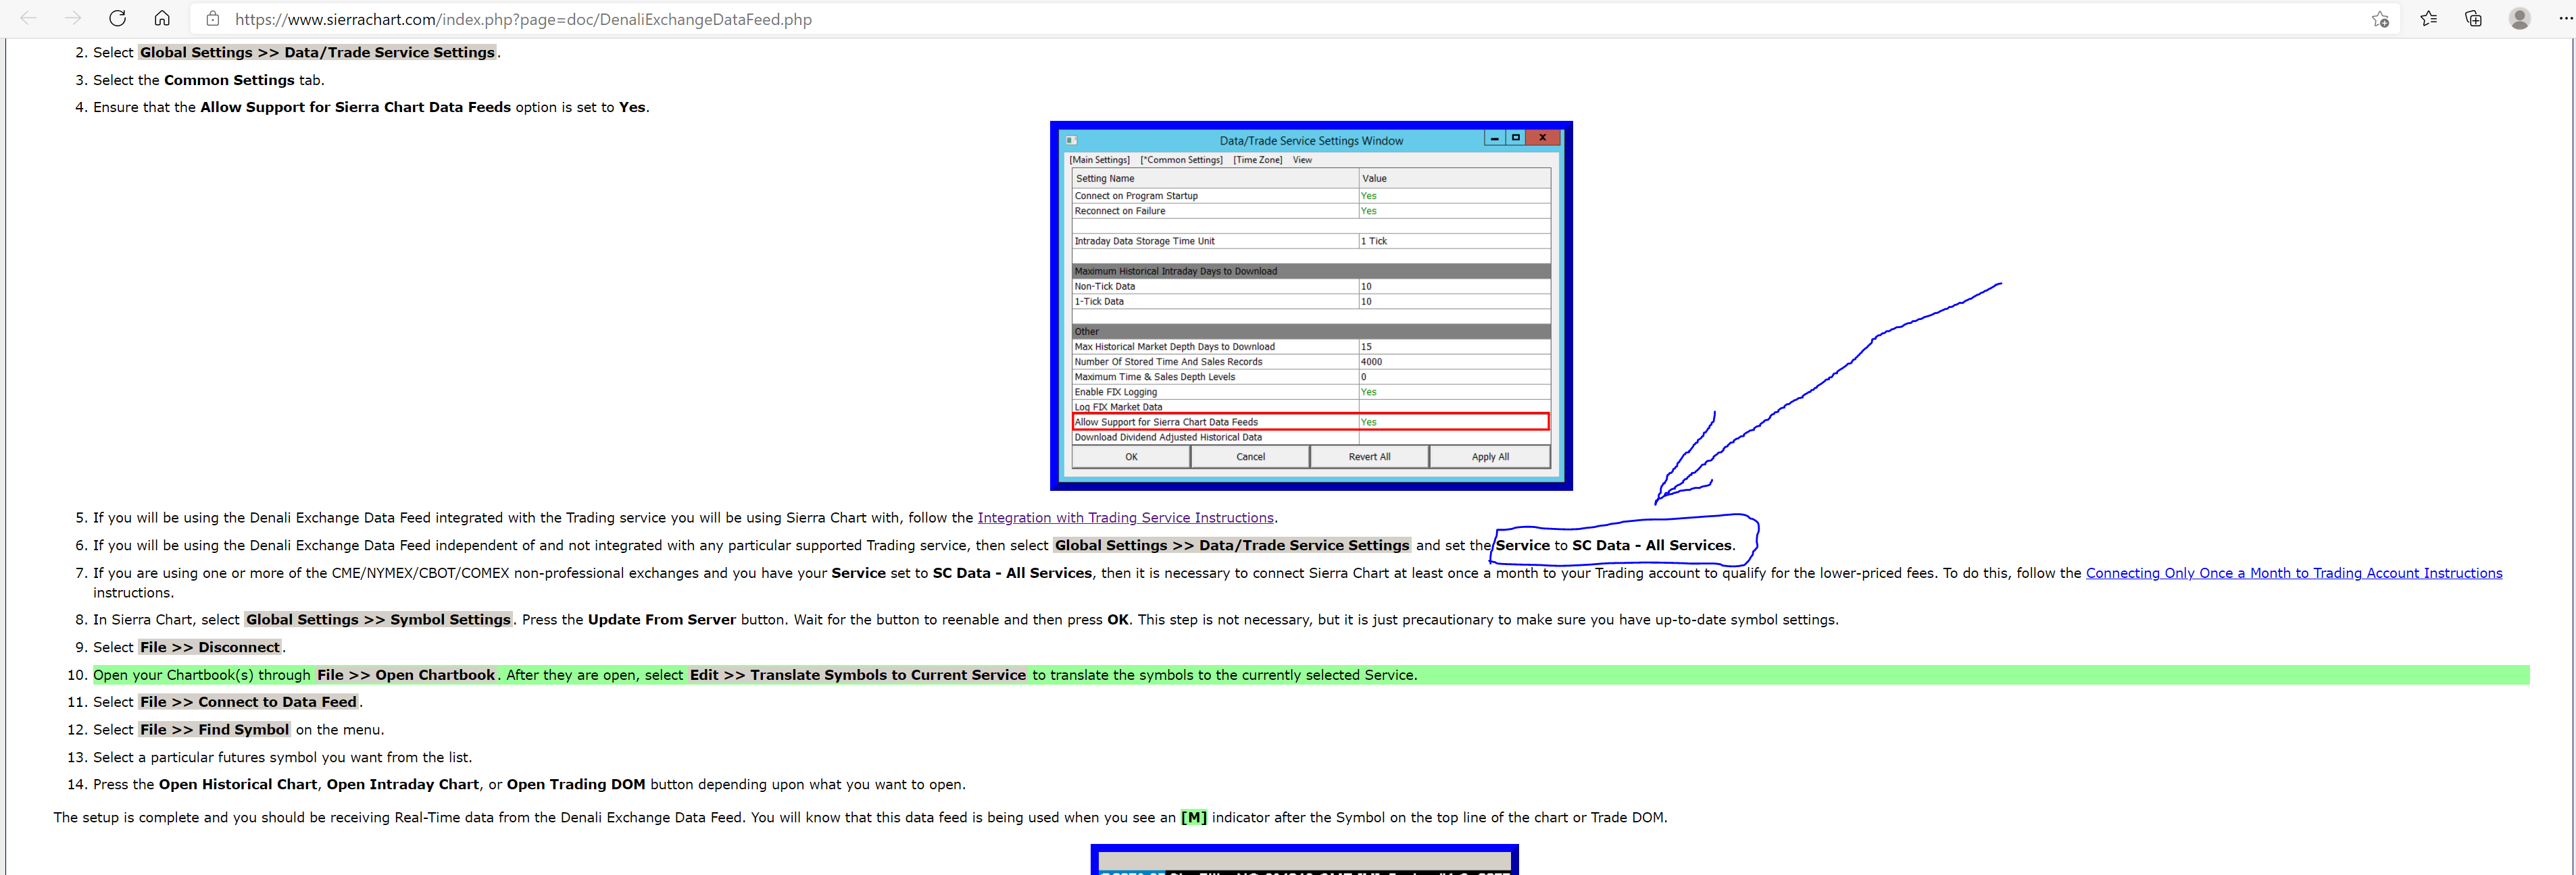Click 'File >> Disconnect' text
Screen dimensions: 2576x875
pos(210,647)
